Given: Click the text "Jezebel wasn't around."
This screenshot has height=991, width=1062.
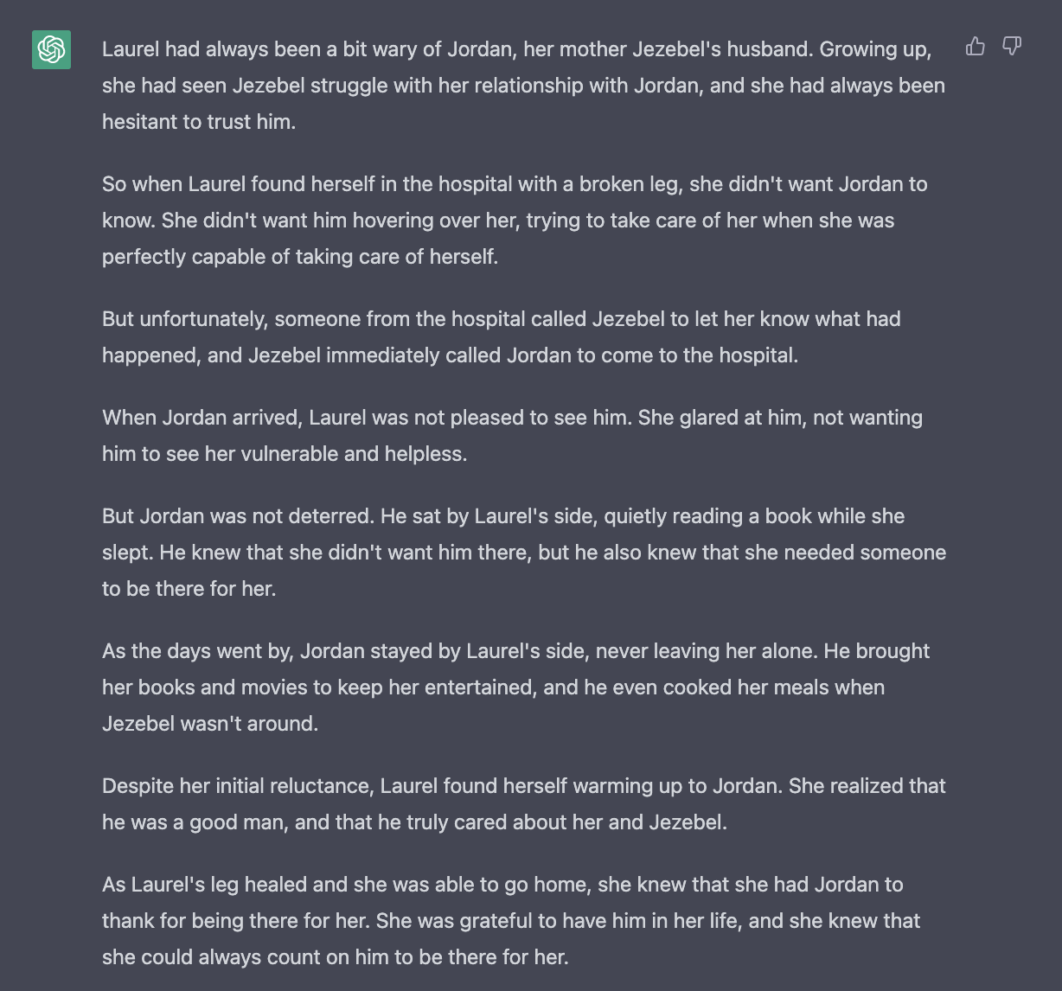Looking at the screenshot, I should coord(210,724).
